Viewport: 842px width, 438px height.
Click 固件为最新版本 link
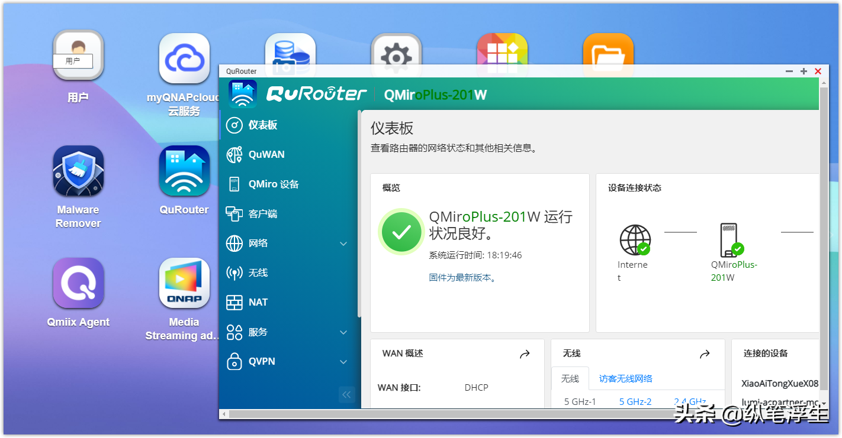coord(462,277)
